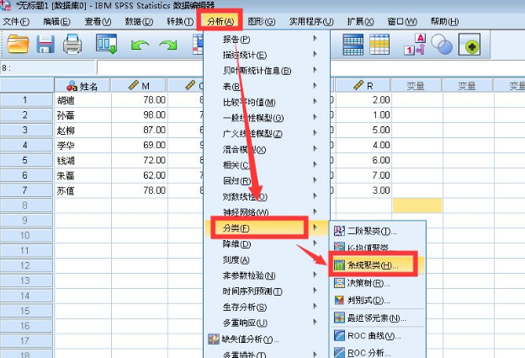
Task: Expand the 多重响应(U) submenu
Action: click(x=267, y=323)
